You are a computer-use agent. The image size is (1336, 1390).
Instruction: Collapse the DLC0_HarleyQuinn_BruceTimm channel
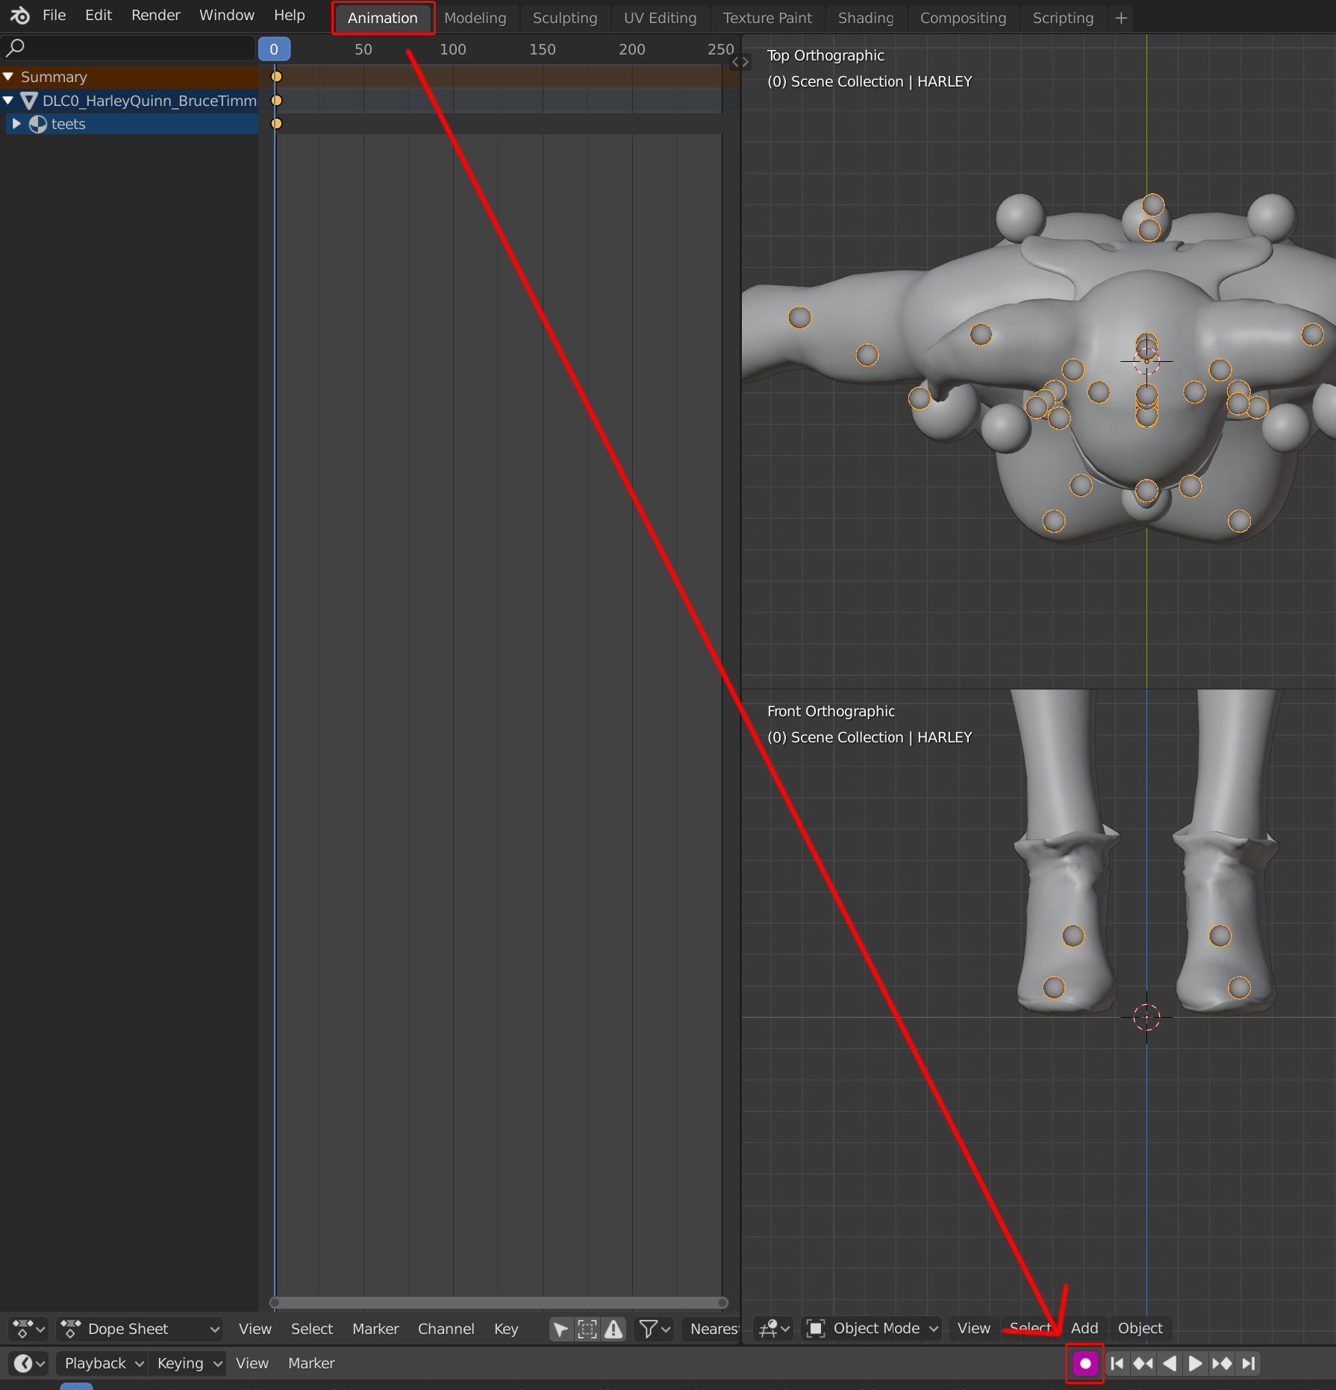click(8, 100)
